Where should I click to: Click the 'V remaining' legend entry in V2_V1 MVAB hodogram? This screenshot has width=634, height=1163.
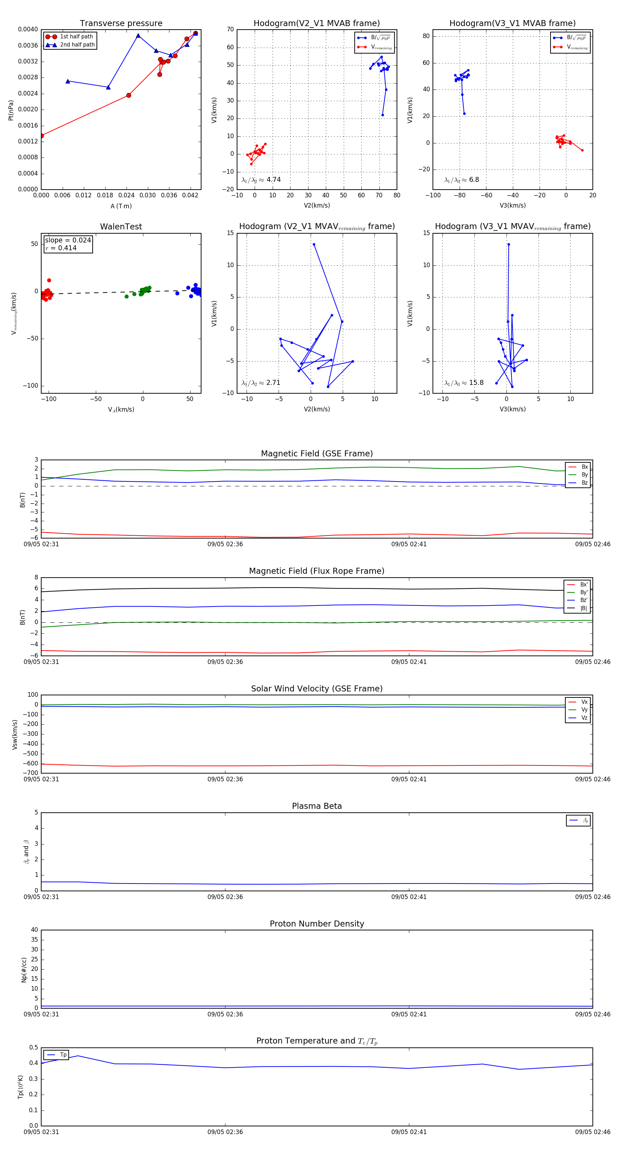374,47
